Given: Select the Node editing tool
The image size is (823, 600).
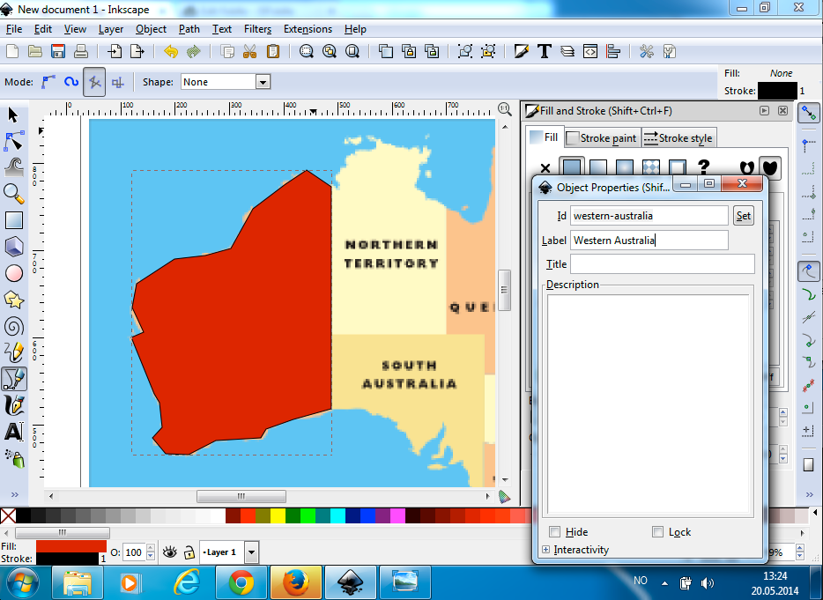Looking at the screenshot, I should click(x=13, y=141).
